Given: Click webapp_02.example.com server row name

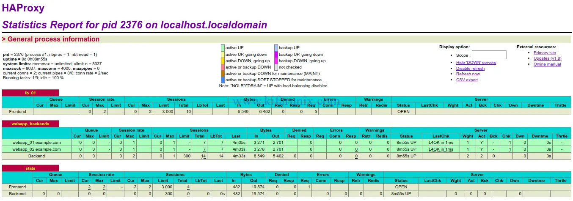Looking at the screenshot, I should (36, 149).
